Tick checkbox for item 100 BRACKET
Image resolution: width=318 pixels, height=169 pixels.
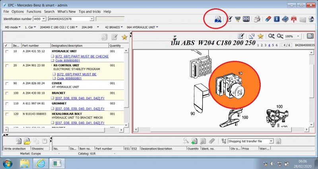pyautogui.click(x=7, y=93)
